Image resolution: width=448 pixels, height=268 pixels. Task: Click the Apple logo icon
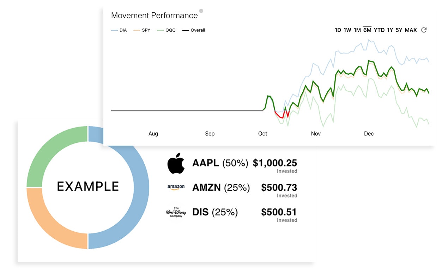point(176,163)
